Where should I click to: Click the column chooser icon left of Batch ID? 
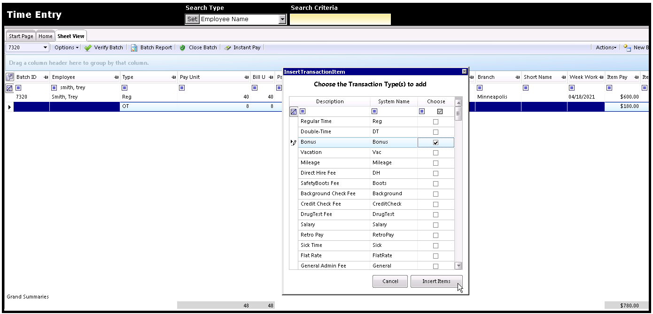(x=9, y=77)
